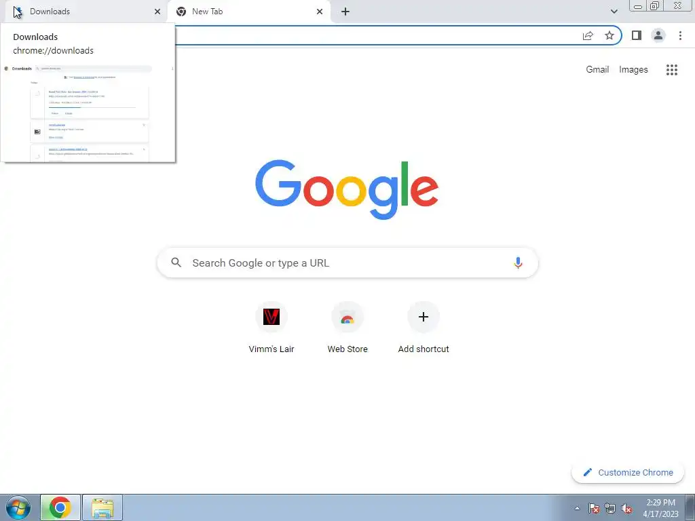The width and height of the screenshot is (695, 521).
Task: Click the network tray icon
Action: [x=610, y=508]
